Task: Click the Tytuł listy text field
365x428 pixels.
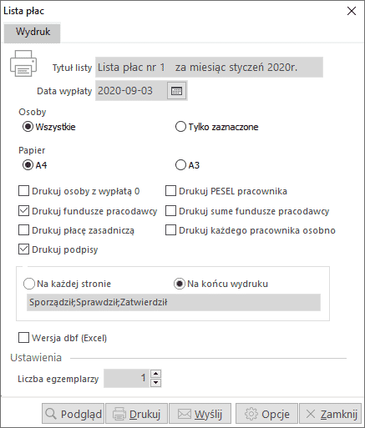Action: (209, 68)
